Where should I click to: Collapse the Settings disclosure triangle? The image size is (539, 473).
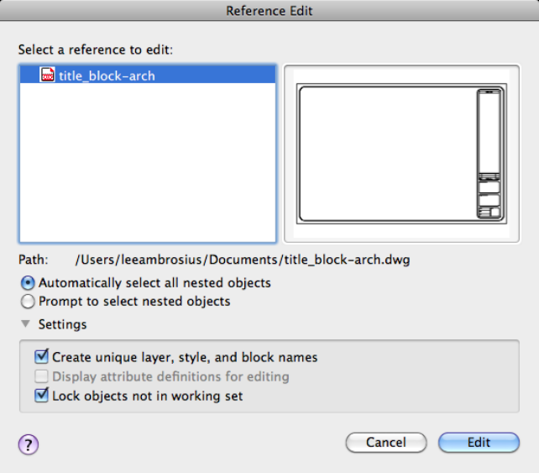26,324
